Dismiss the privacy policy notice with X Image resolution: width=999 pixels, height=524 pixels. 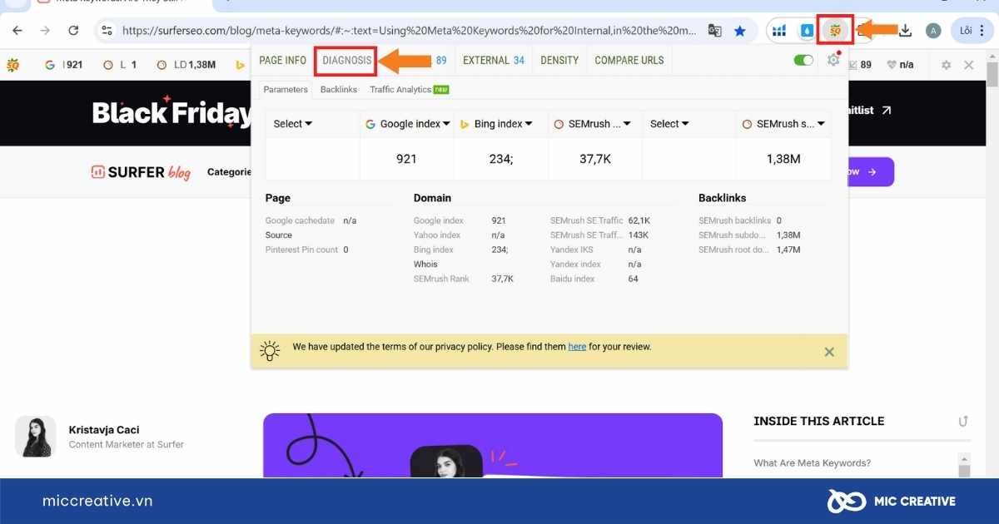(829, 352)
